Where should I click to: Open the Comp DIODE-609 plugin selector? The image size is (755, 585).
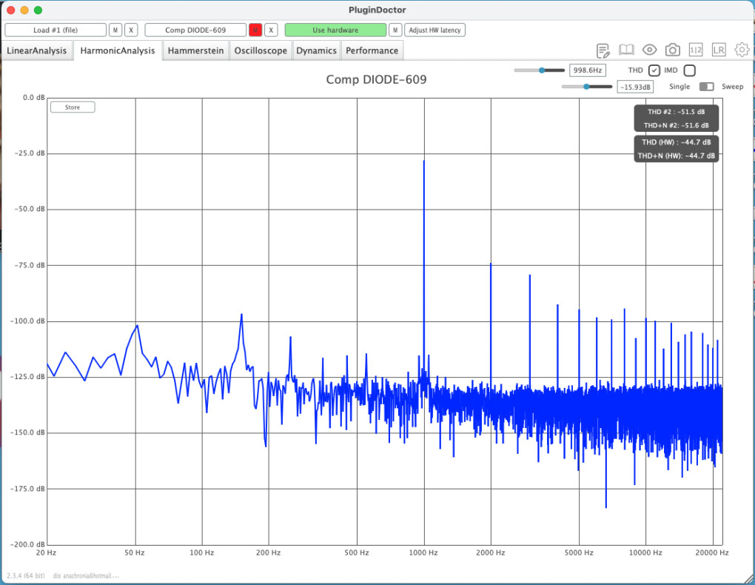(x=195, y=30)
